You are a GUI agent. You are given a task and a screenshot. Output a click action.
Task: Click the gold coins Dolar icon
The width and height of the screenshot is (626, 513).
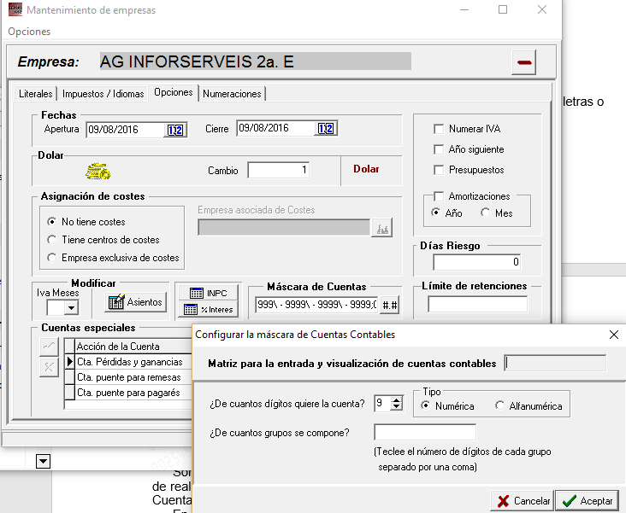tap(97, 171)
